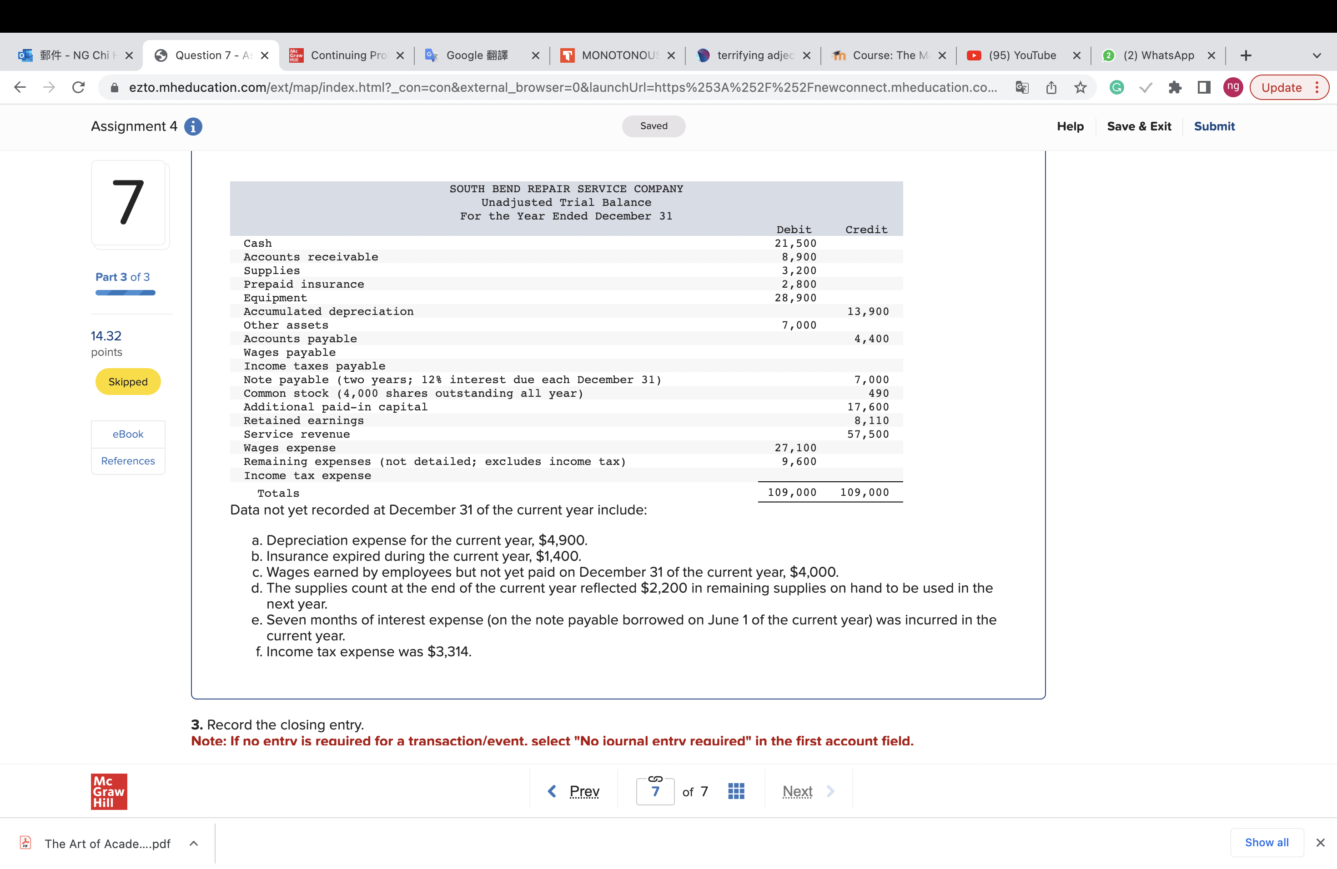
Task: Click the share page icon
Action: 1051,88
